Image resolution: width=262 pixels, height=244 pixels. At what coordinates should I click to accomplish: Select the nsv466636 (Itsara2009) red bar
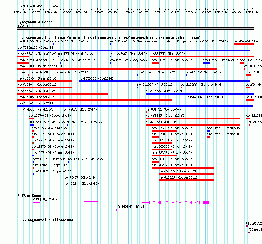186,174
